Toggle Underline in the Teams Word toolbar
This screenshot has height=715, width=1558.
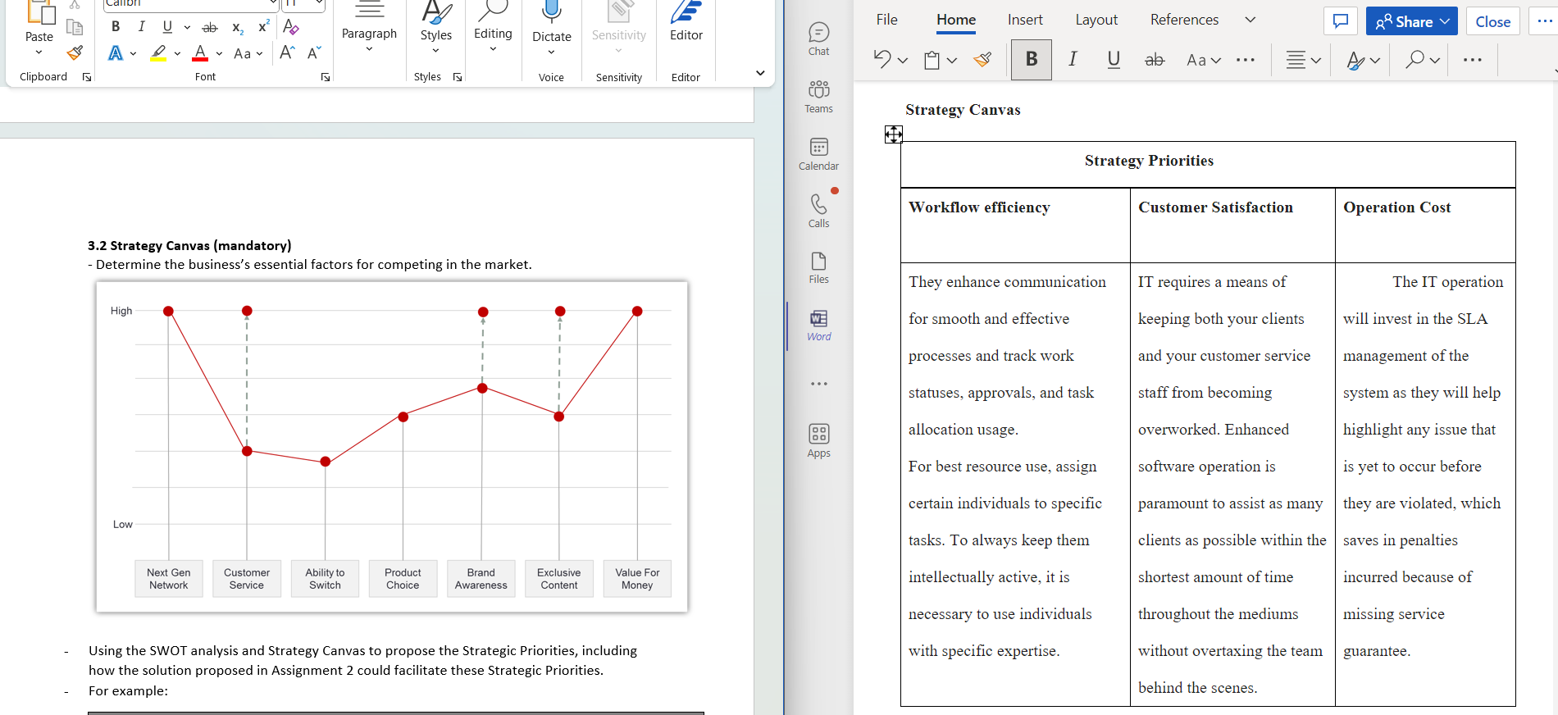click(1114, 59)
